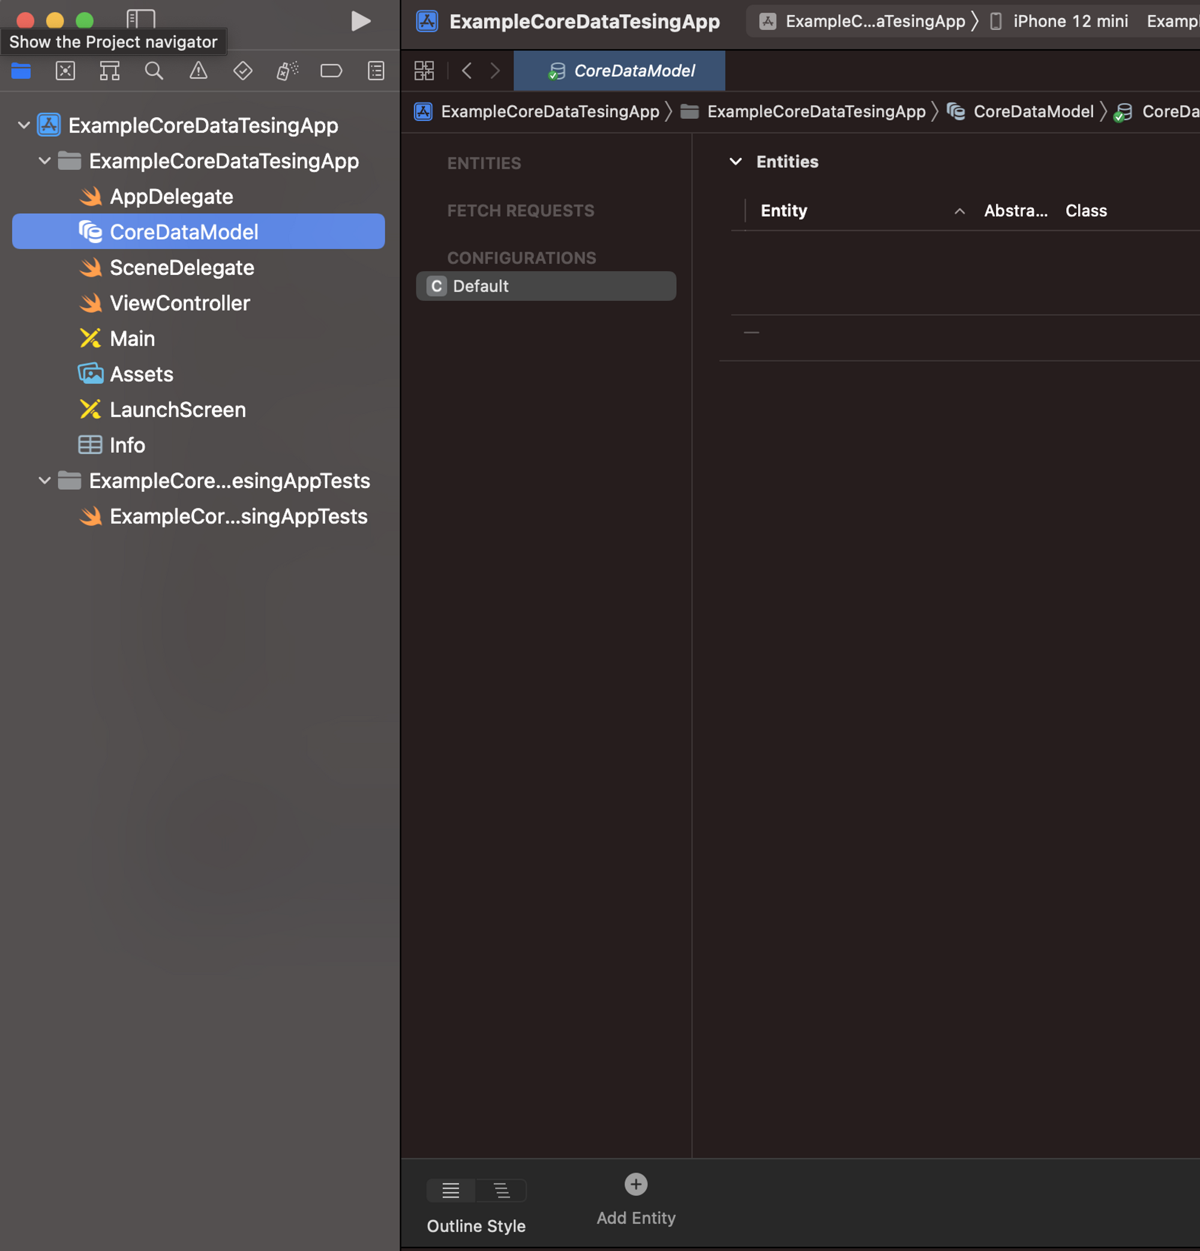Open the Source Control navigator
The height and width of the screenshot is (1251, 1200).
[65, 71]
